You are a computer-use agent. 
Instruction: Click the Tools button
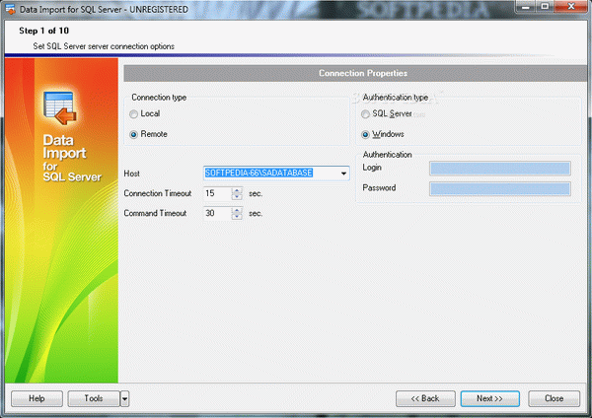[x=94, y=398]
